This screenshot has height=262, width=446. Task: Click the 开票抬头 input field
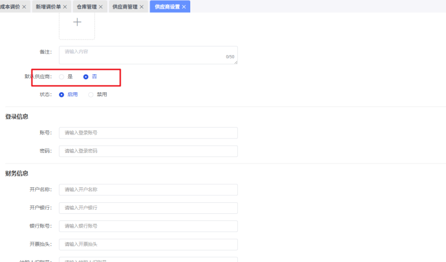[148, 245]
